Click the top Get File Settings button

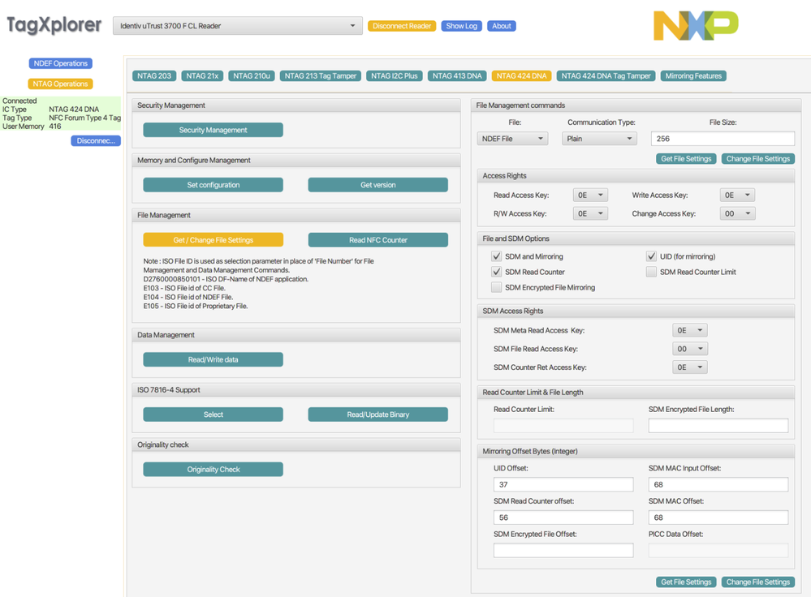686,159
